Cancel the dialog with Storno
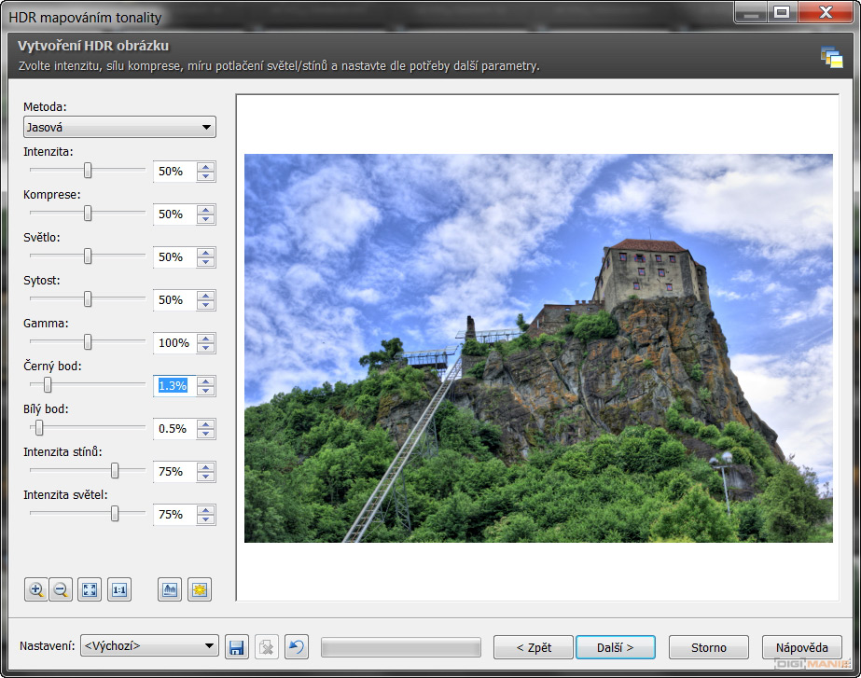The height and width of the screenshot is (678, 861). [709, 647]
